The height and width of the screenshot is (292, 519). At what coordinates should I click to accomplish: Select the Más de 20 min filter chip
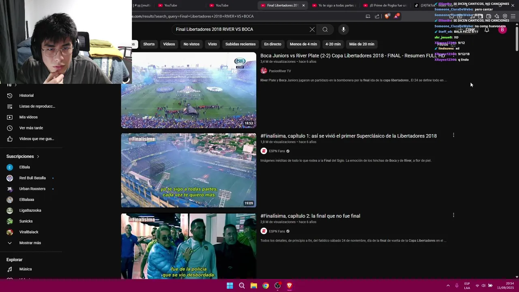coord(362,44)
